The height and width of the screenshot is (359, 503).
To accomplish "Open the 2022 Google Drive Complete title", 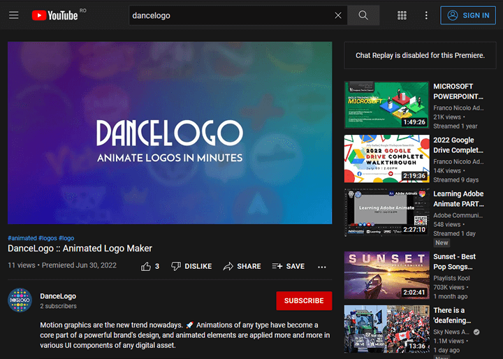I will [x=458, y=145].
